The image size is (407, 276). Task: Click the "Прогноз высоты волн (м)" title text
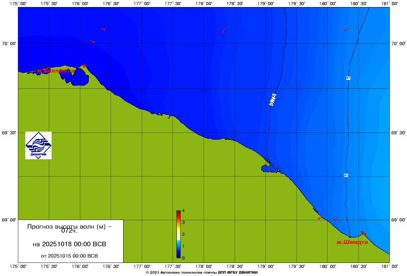click(x=69, y=227)
